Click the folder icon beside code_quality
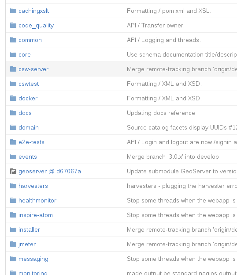The width and height of the screenshot is (237, 275). coord(13,25)
